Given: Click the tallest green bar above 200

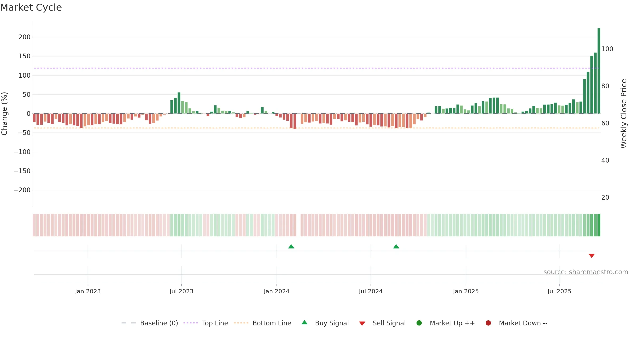Looking at the screenshot, I should tap(599, 71).
